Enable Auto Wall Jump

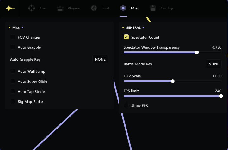[x=13, y=71]
